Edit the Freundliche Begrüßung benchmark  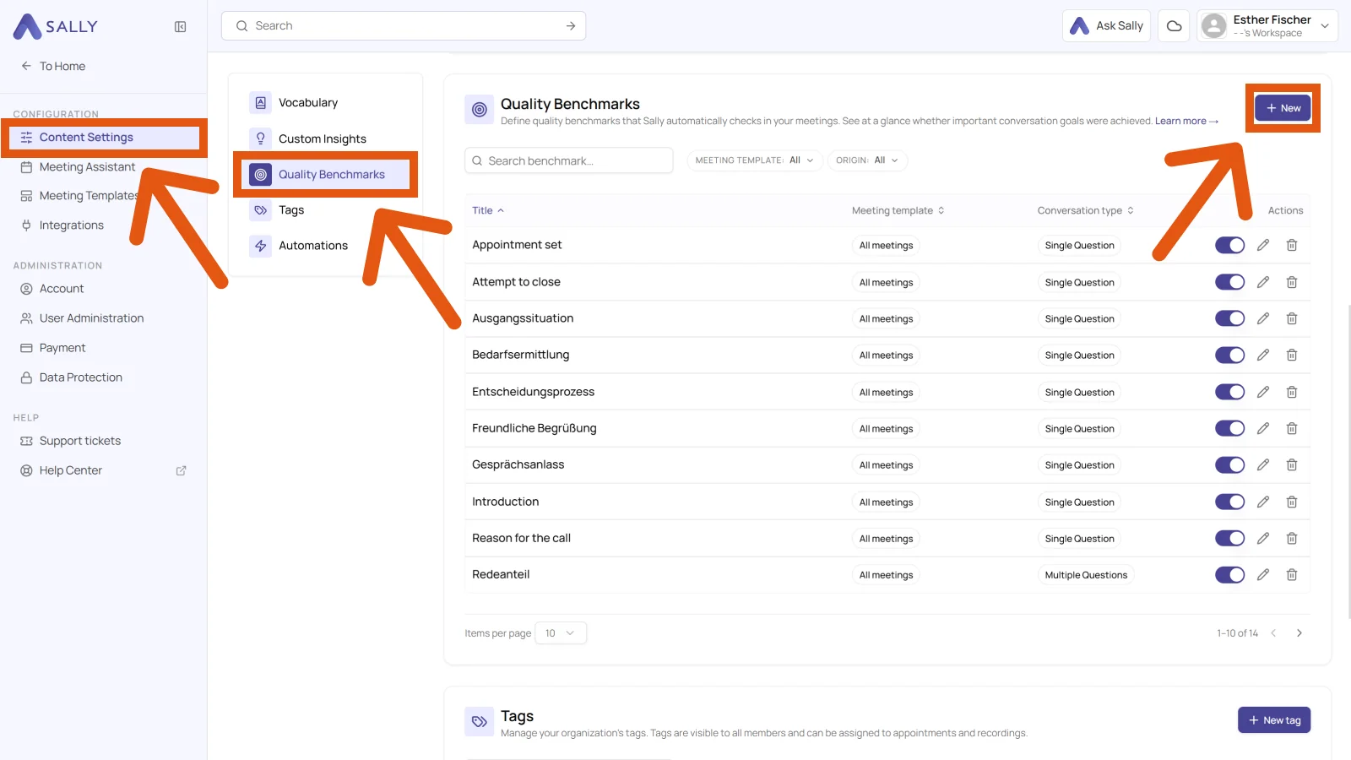(x=1263, y=428)
